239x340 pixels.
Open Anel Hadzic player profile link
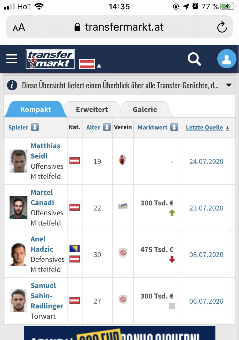point(42,244)
